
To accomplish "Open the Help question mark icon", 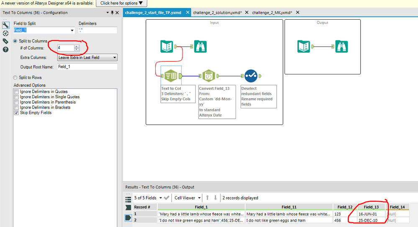I will (5, 50).
